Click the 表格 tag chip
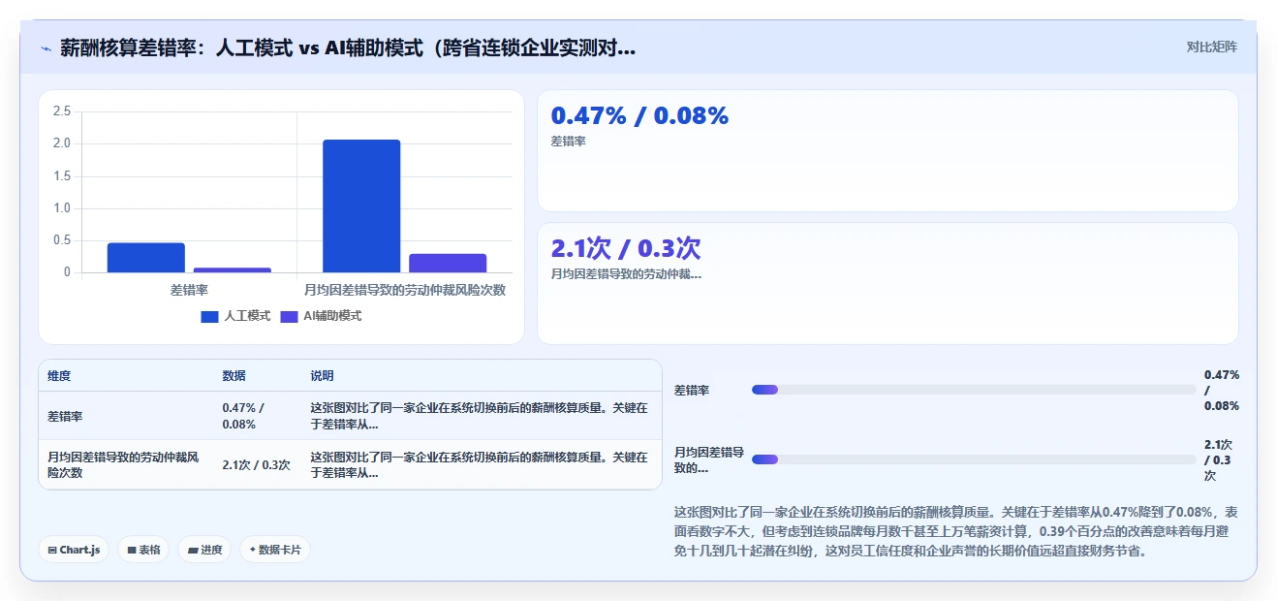 [143, 550]
